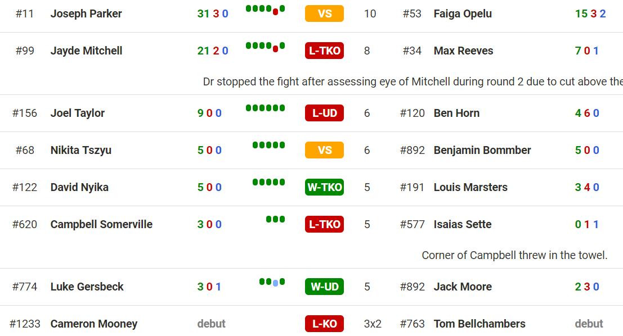Image resolution: width=623 pixels, height=336 pixels.
Task: Open Tom Bellchambers' profile
Action: pyautogui.click(x=479, y=324)
